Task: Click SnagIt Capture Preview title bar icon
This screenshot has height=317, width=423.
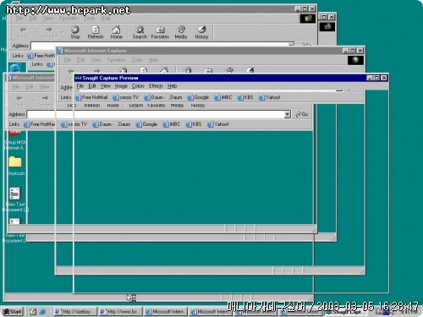Action: pos(79,78)
